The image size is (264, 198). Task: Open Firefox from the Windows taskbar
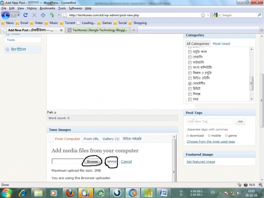pyautogui.click(x=70, y=193)
